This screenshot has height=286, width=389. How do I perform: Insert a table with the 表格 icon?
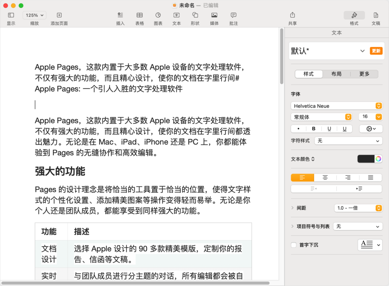tap(140, 15)
